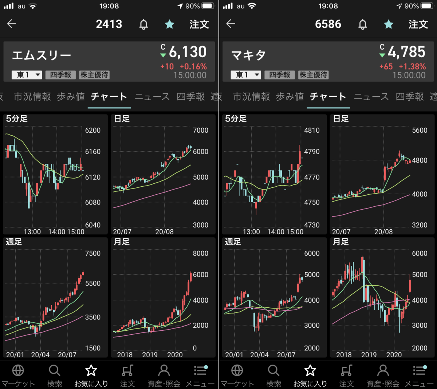Tap the right status bar Wi-Fi icon

[252, 6]
